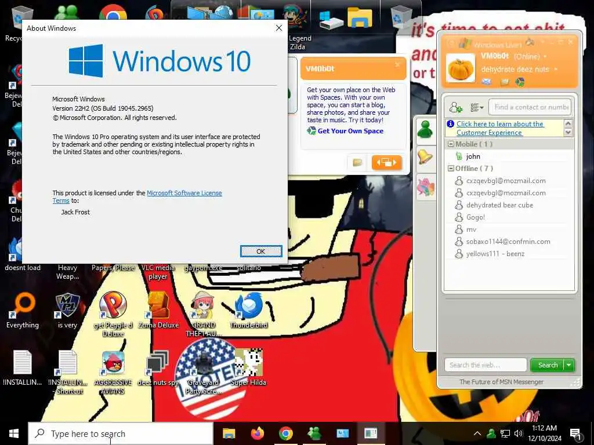Select contact sobaxo1144@confmin.com

pos(508,242)
